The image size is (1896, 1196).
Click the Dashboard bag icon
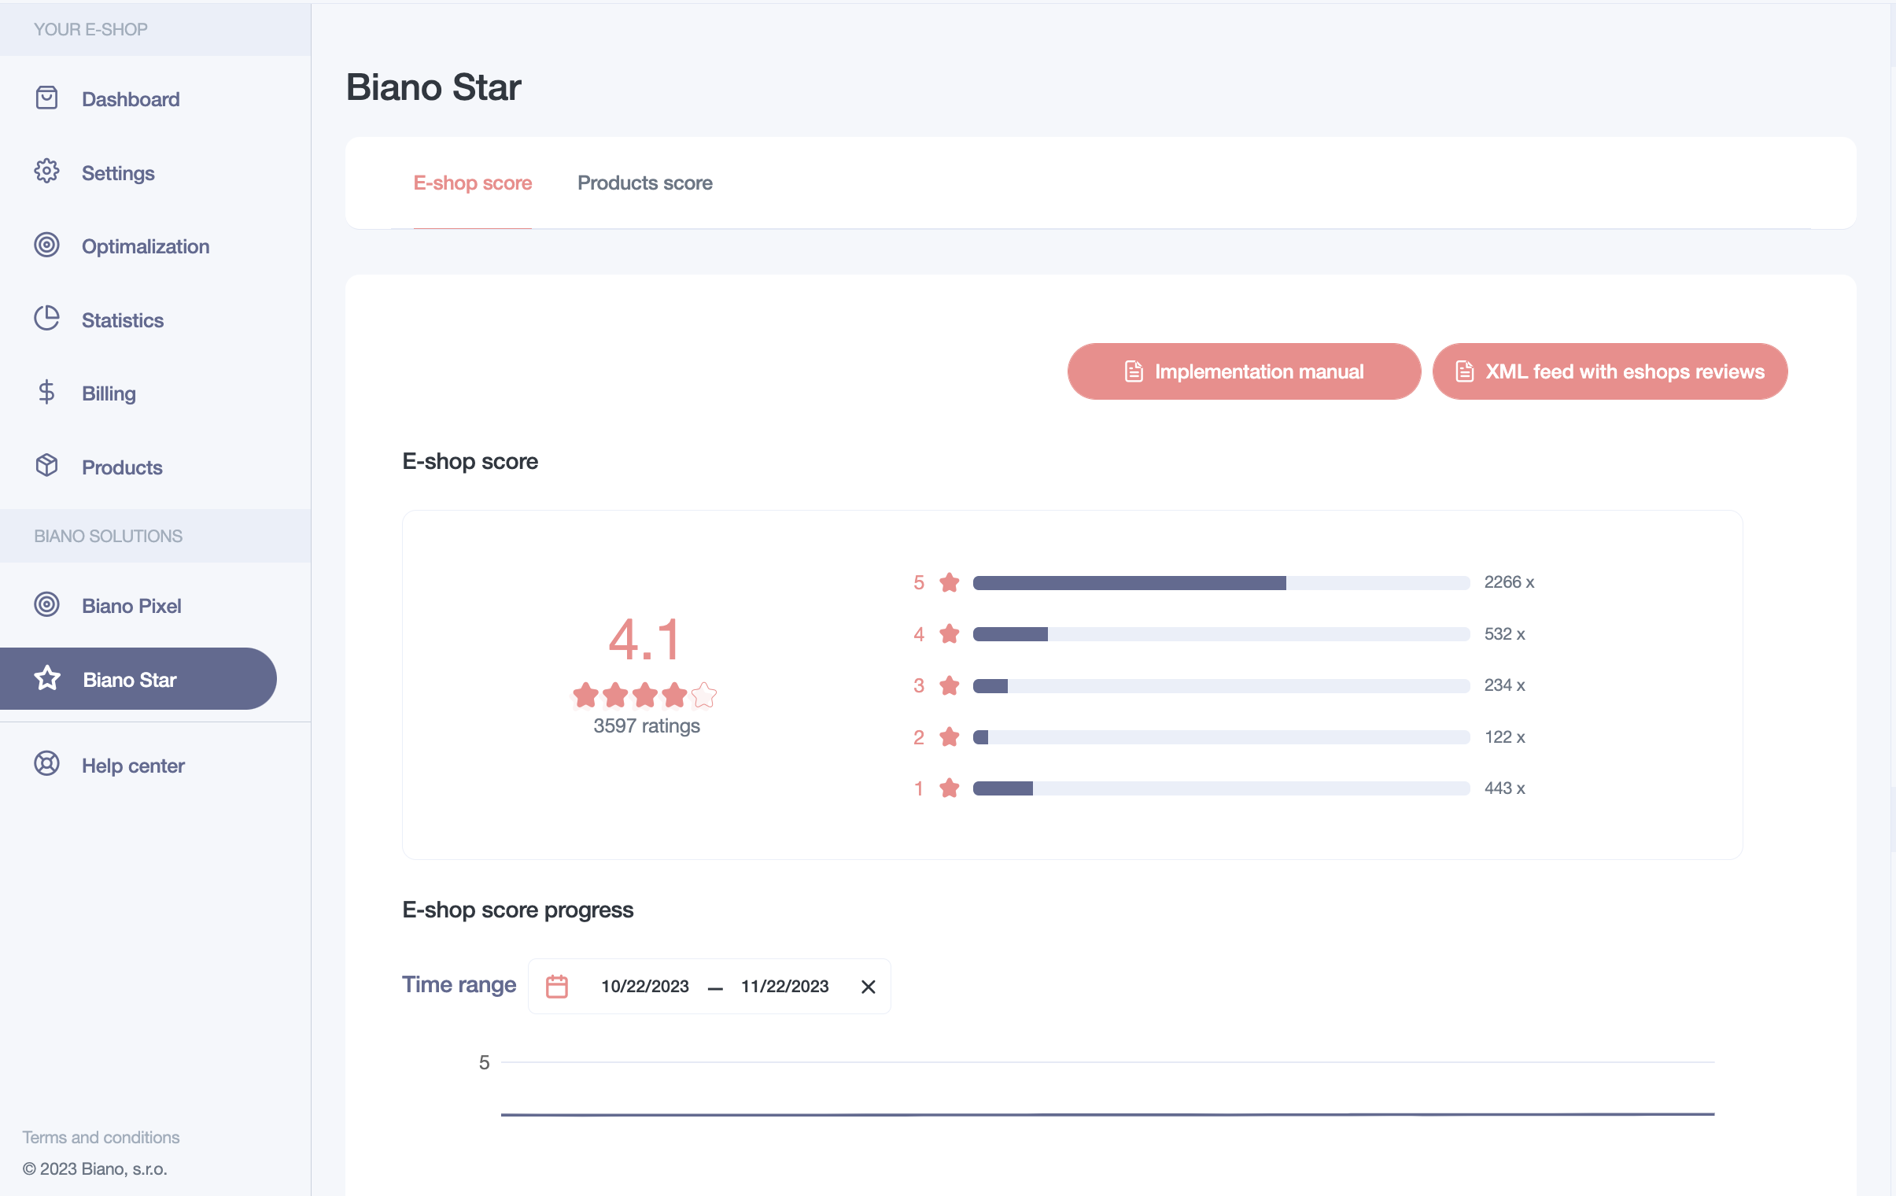pyautogui.click(x=46, y=98)
